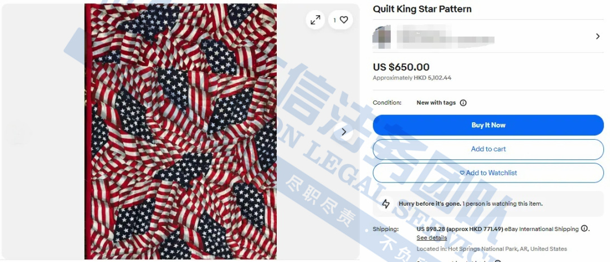Screen dimensions: 610x262
Task: Click the Add to cart button
Action: [488, 149]
